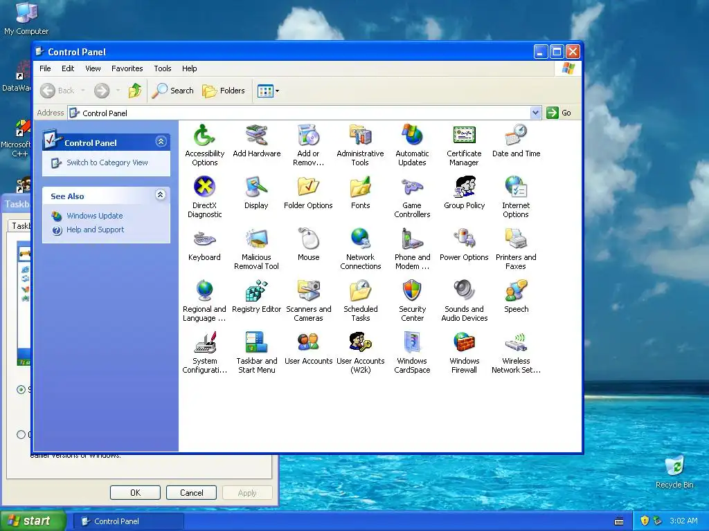Click Switch to Category View link
The height and width of the screenshot is (531, 709).
click(x=107, y=162)
